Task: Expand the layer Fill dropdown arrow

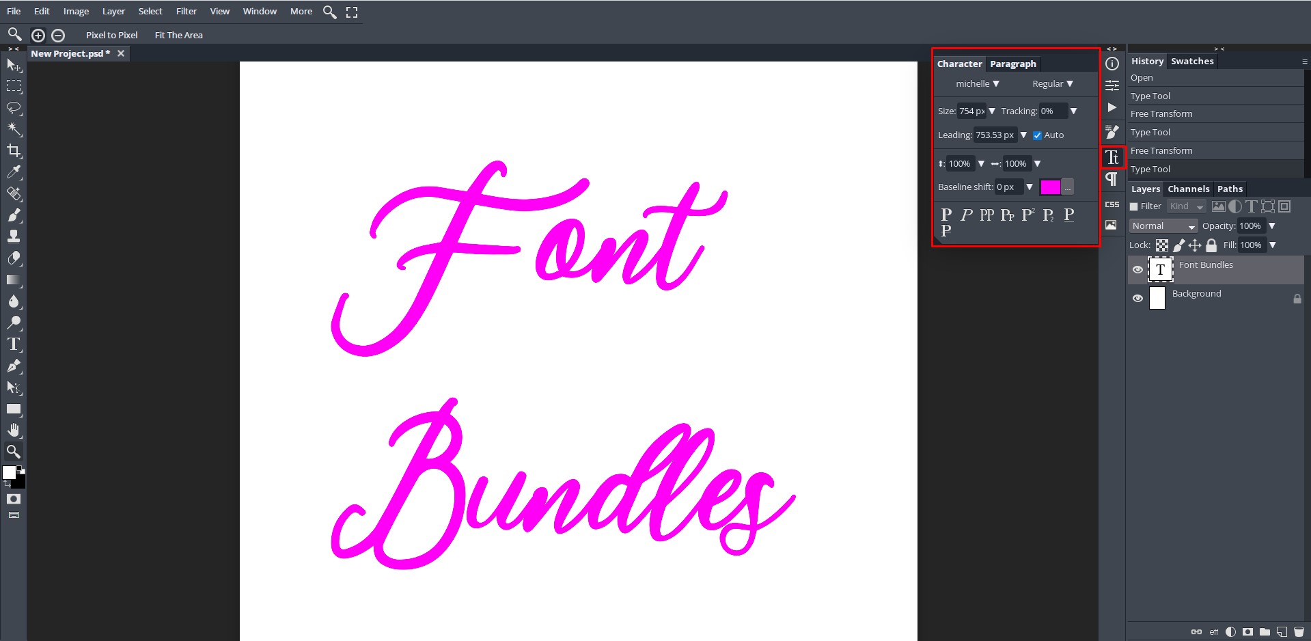Action: pyautogui.click(x=1272, y=245)
